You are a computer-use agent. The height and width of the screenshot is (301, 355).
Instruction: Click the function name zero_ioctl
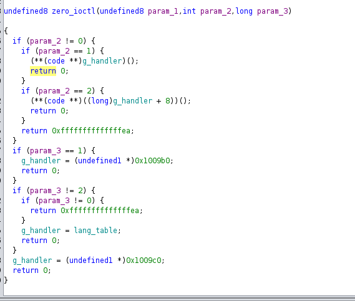pyautogui.click(x=74, y=11)
